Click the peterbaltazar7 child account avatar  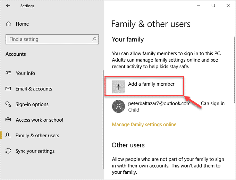point(118,106)
